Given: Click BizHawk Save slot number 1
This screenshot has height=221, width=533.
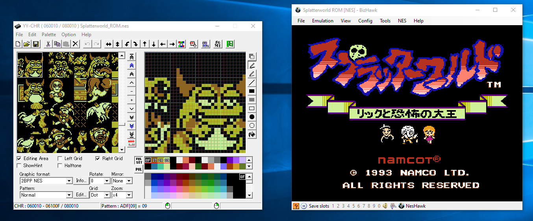Looking at the screenshot, I should click(x=333, y=206).
